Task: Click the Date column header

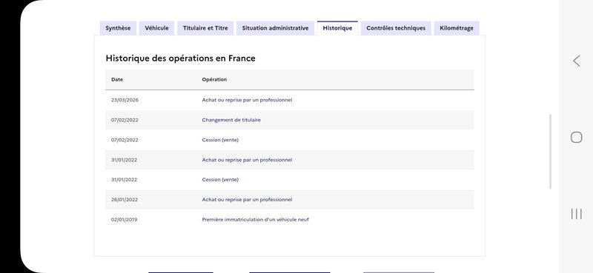Action: [117, 80]
